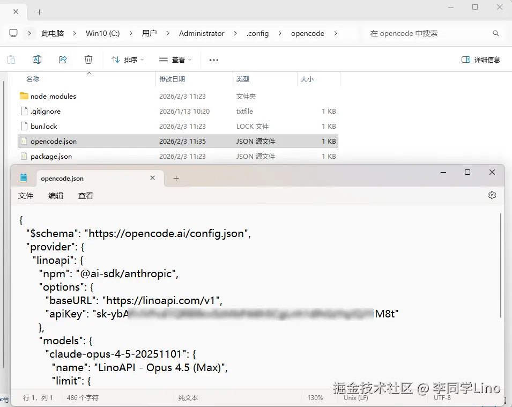Screen dimensions: 512x407
Task: Click the PC monitor icon in address bar
Action: click(13, 33)
